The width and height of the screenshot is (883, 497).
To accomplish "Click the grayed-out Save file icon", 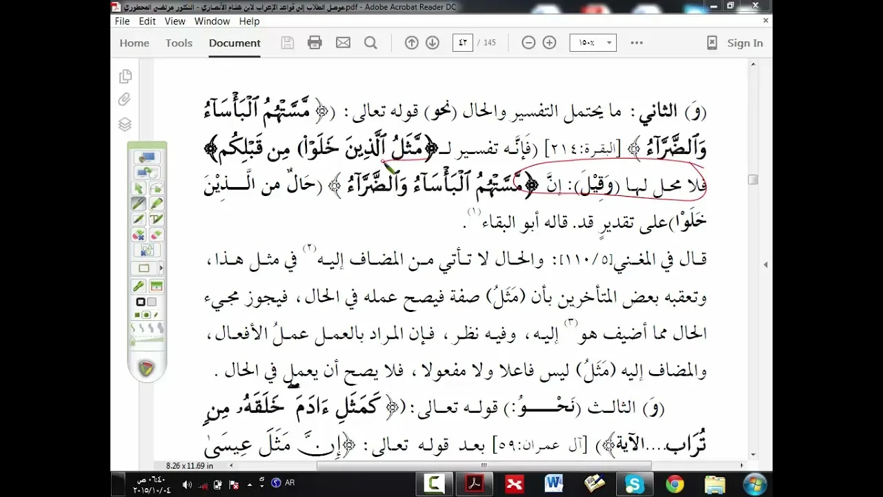I will click(x=288, y=43).
